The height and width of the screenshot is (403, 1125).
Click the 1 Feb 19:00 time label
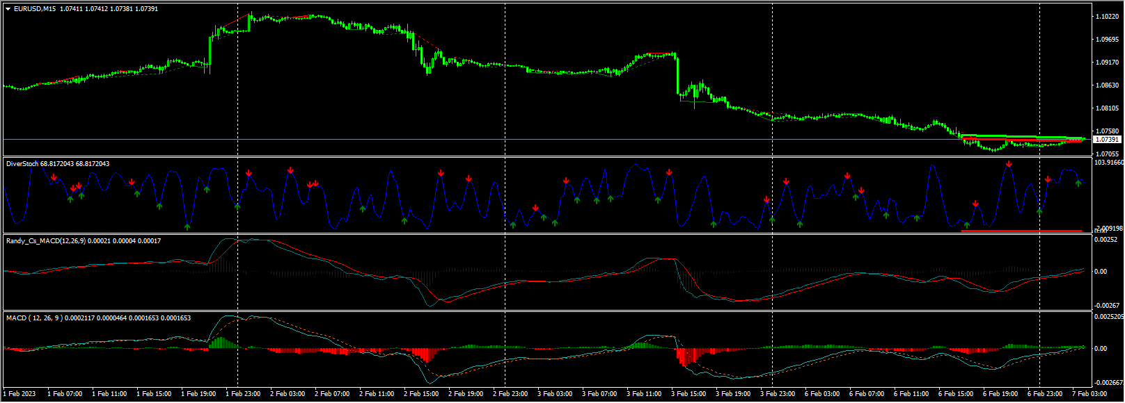(198, 394)
